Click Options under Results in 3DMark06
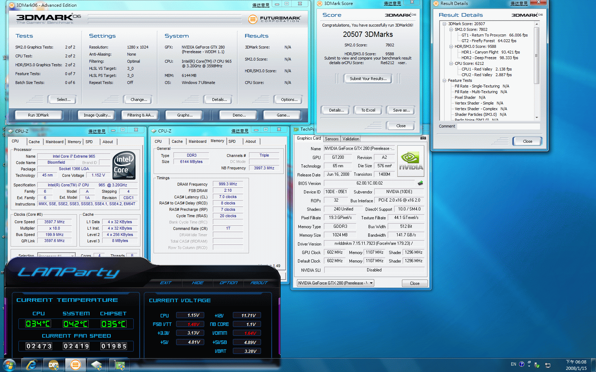 (x=289, y=100)
